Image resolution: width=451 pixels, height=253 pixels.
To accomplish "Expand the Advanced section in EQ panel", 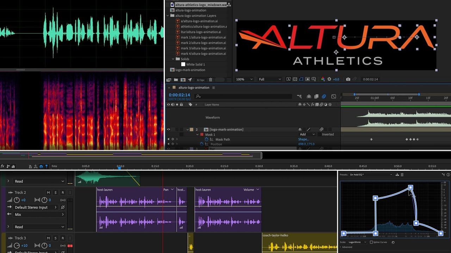I will (x=347, y=247).
